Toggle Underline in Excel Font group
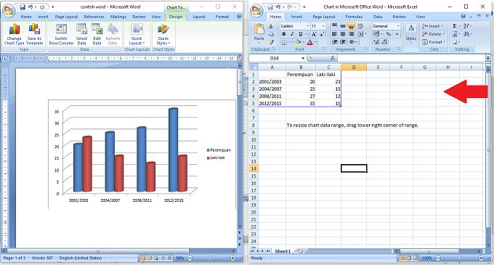This screenshot has height=265, width=494. [301, 34]
